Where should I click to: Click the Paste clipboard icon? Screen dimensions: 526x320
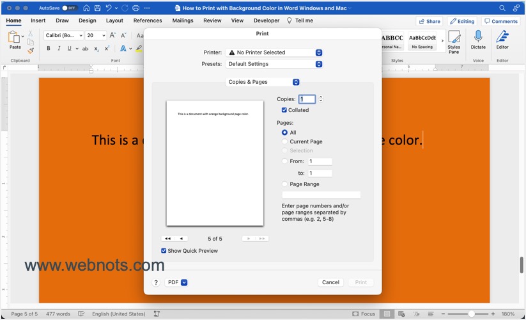15,38
